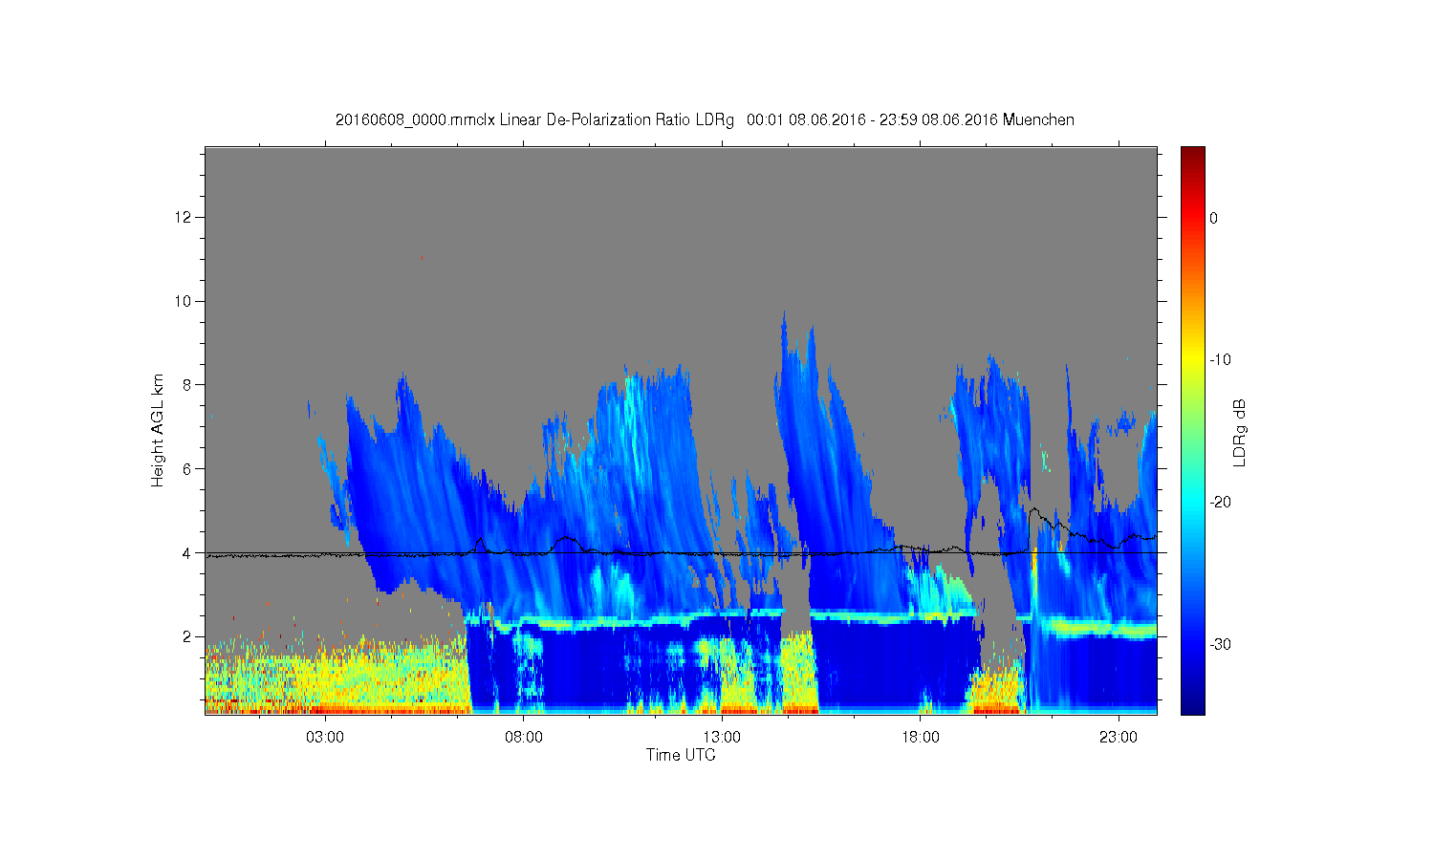
Task: Click the dark red top of the colorbar
Action: (x=1193, y=153)
